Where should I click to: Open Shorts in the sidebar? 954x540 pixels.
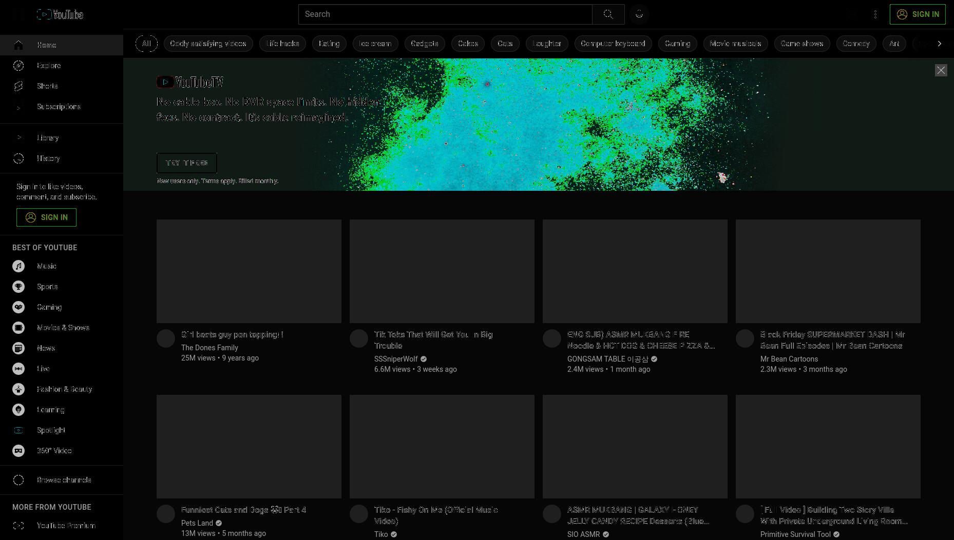coord(62,86)
